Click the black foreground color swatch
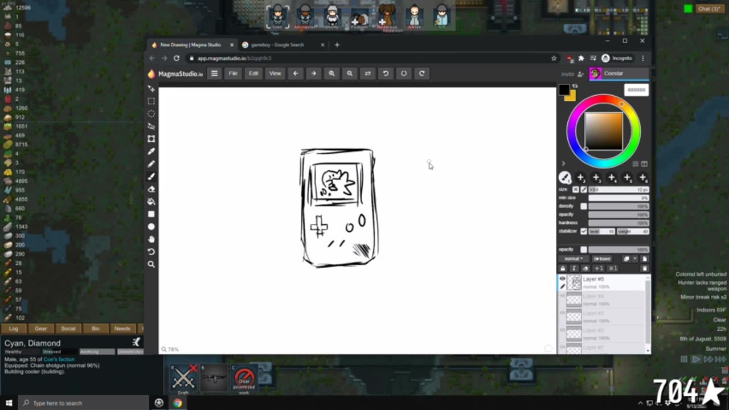 [x=564, y=89]
